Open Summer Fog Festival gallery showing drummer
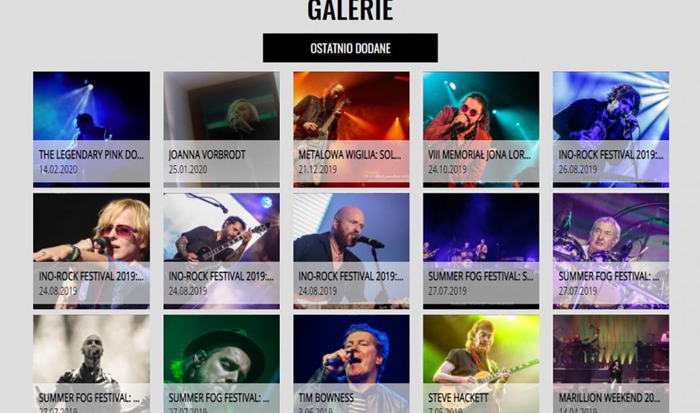The width and height of the screenshot is (700, 413). point(611,251)
